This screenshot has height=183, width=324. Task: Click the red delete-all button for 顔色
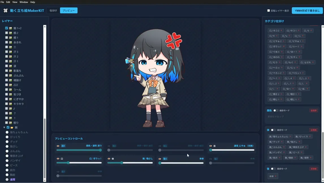coord(314,111)
